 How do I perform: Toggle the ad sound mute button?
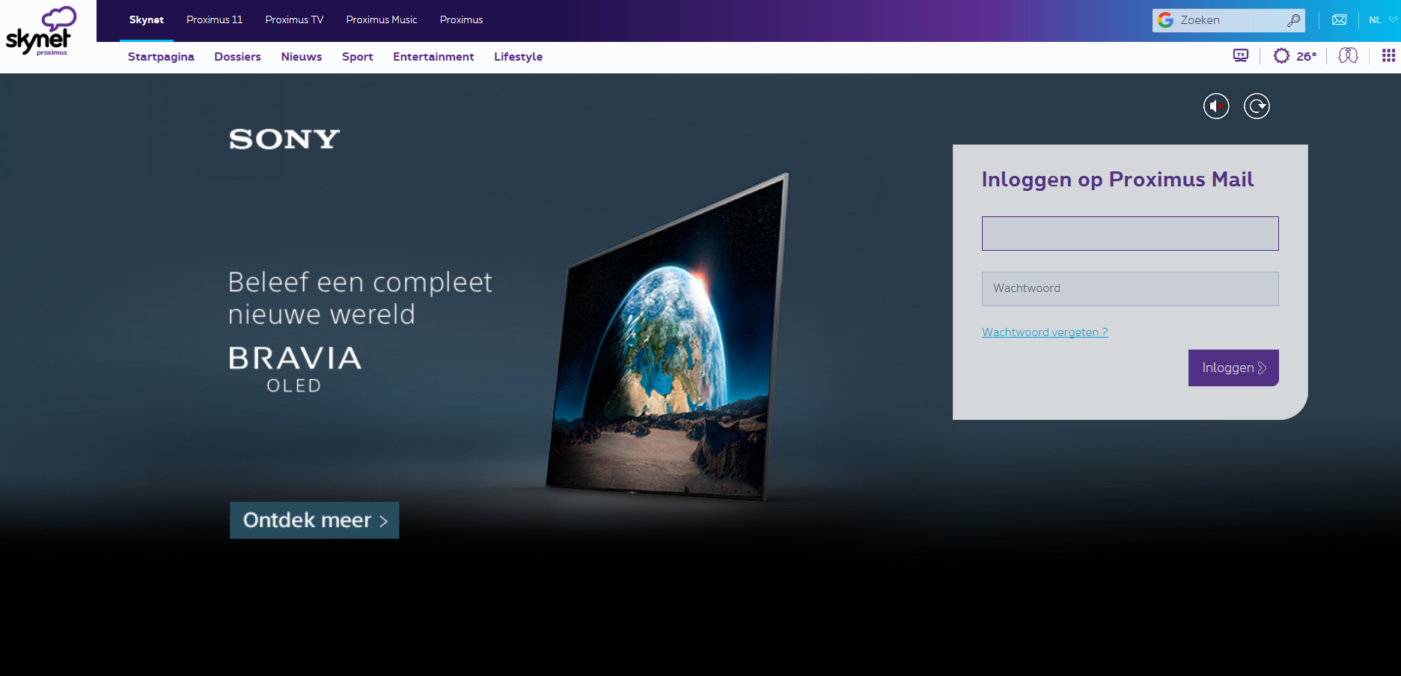[x=1216, y=106]
